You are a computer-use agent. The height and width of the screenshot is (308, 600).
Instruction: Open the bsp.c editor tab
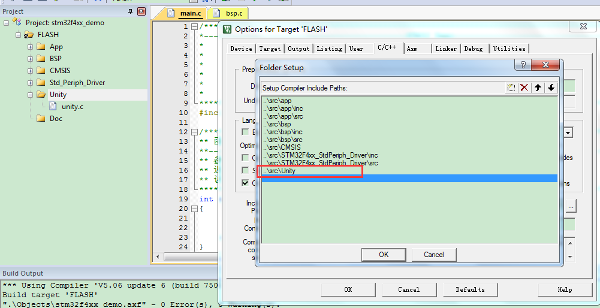tap(230, 13)
